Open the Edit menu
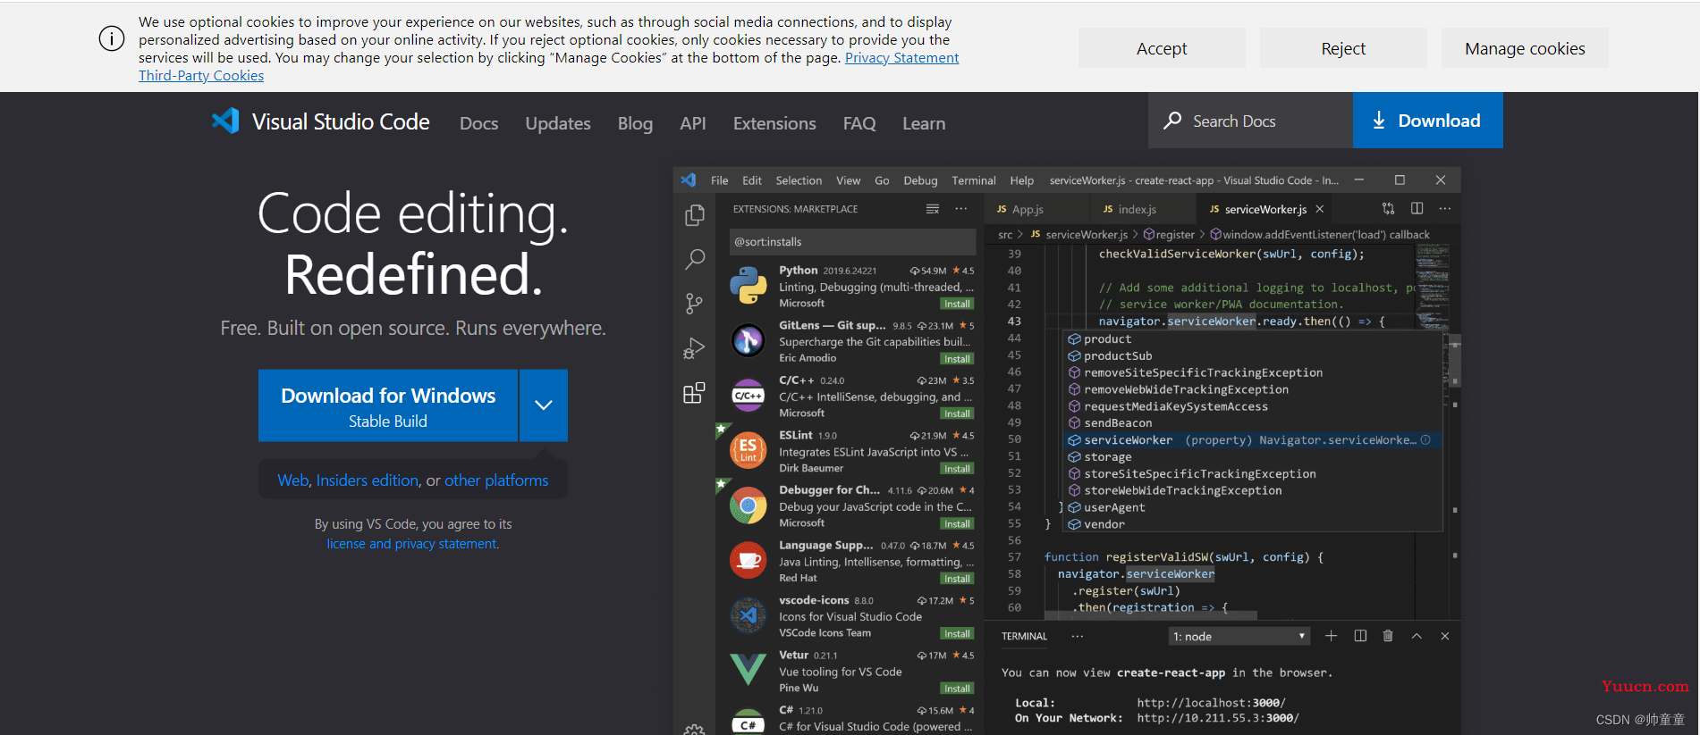 (752, 180)
